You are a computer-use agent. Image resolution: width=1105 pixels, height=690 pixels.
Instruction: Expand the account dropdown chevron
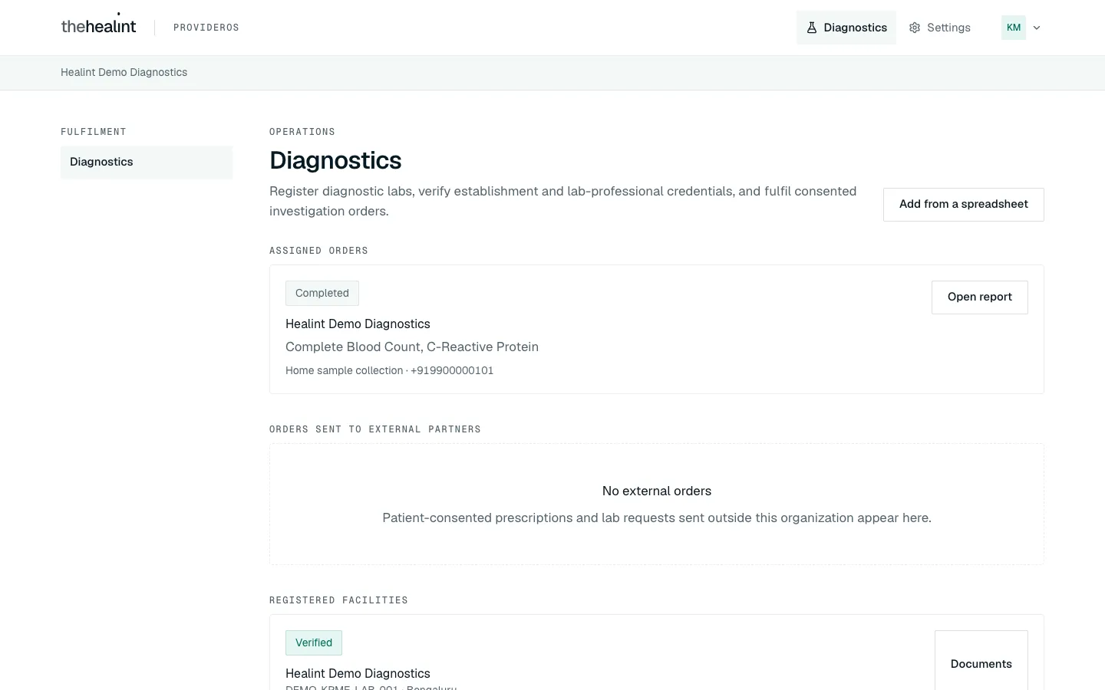[1037, 28]
